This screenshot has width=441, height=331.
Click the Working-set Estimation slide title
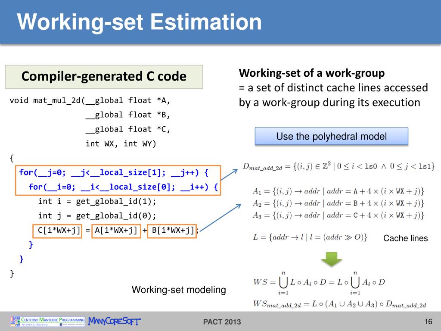click(x=139, y=22)
